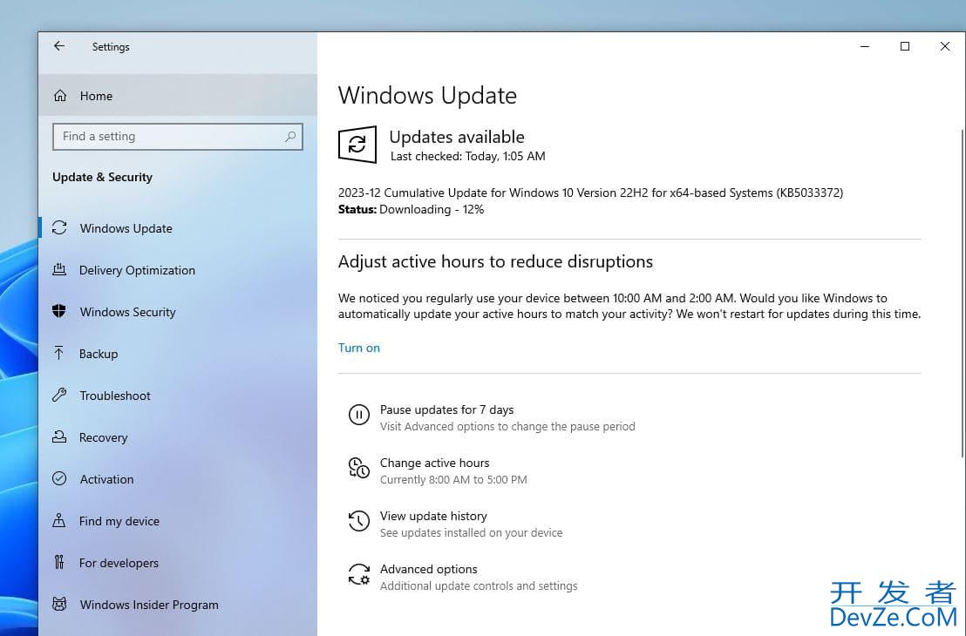Click the Troubleshoot wrench icon
Screen dimensions: 966x636
tap(59, 396)
